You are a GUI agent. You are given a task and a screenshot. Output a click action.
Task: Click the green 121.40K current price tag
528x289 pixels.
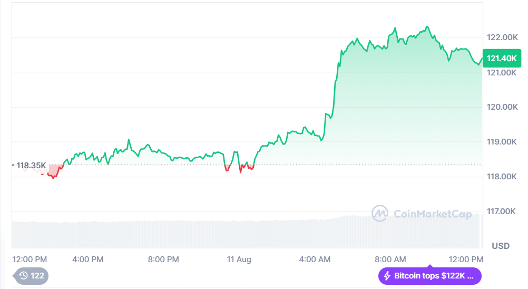tap(502, 59)
